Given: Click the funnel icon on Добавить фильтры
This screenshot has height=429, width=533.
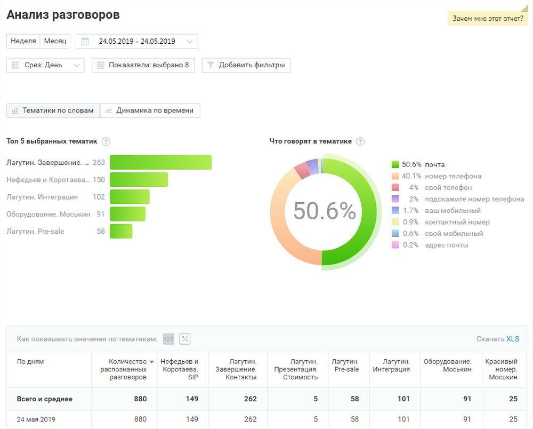Looking at the screenshot, I should [211, 65].
